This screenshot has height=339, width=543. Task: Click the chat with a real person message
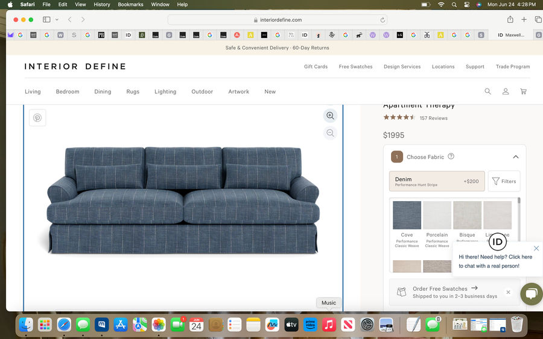click(x=495, y=261)
